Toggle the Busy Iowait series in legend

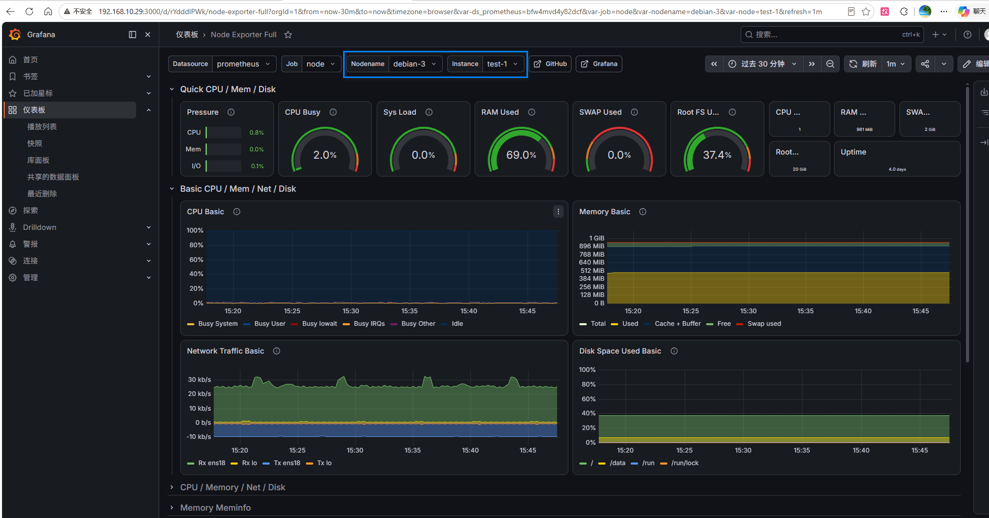pyautogui.click(x=320, y=324)
